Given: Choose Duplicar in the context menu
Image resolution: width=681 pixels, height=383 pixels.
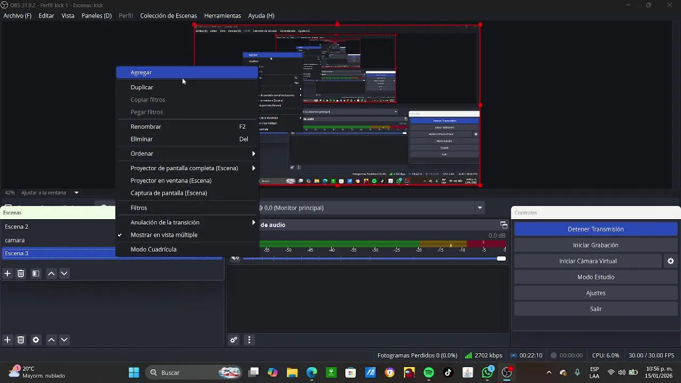Looking at the screenshot, I should pyautogui.click(x=187, y=87).
